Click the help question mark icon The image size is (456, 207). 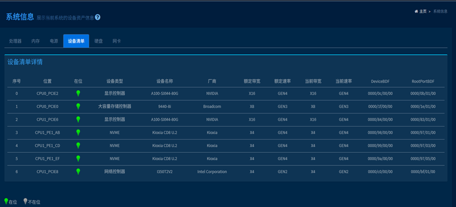click(x=98, y=18)
